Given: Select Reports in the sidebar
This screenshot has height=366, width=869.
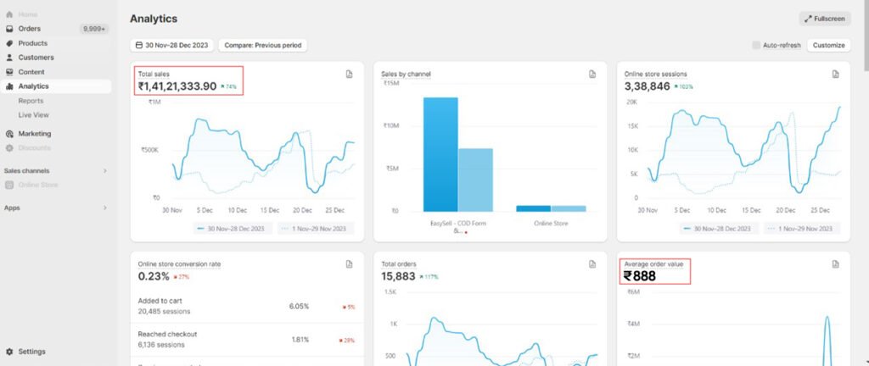Looking at the screenshot, I should click(31, 101).
